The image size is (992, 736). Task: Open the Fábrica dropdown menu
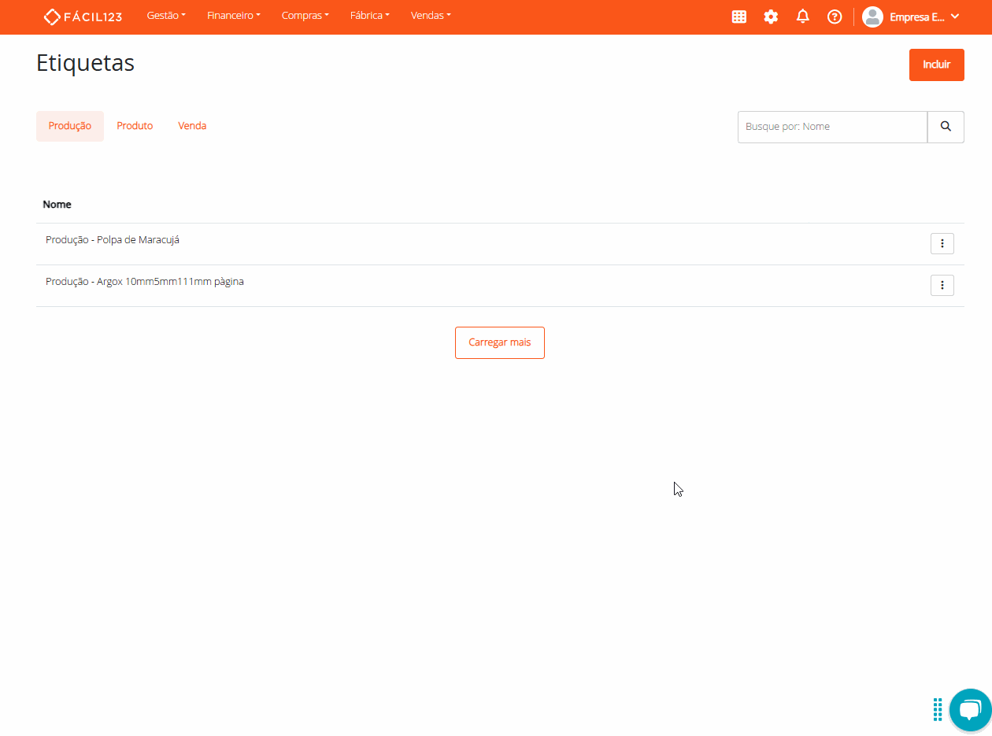click(369, 16)
